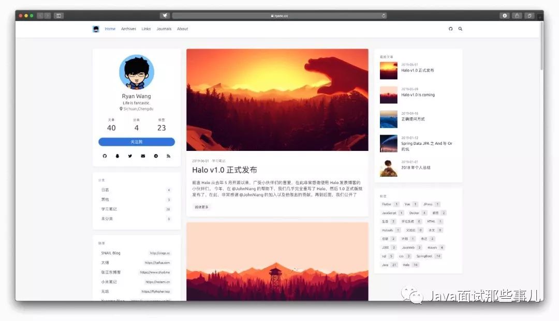Click the bird extension icon in Safari toolbar
The height and width of the screenshot is (321, 559).
point(165,16)
